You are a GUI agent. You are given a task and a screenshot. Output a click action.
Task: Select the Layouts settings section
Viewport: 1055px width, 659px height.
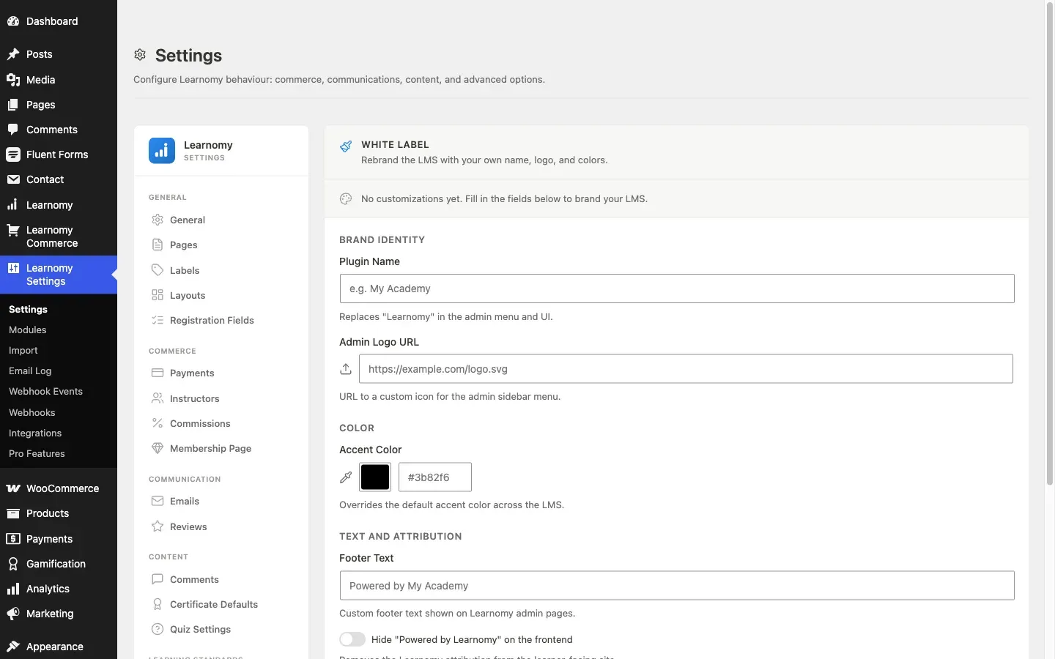221,295
